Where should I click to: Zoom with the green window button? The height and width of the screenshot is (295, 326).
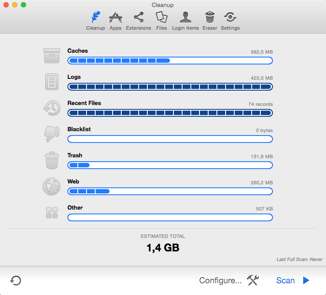[23, 5]
